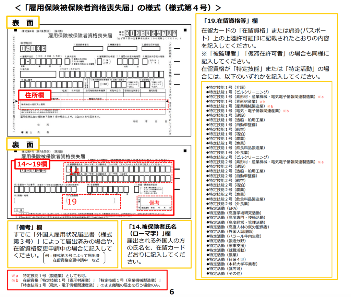351x297 pixels.
Task: Click the dashed box marked 19 在留資格
Action: [91, 202]
